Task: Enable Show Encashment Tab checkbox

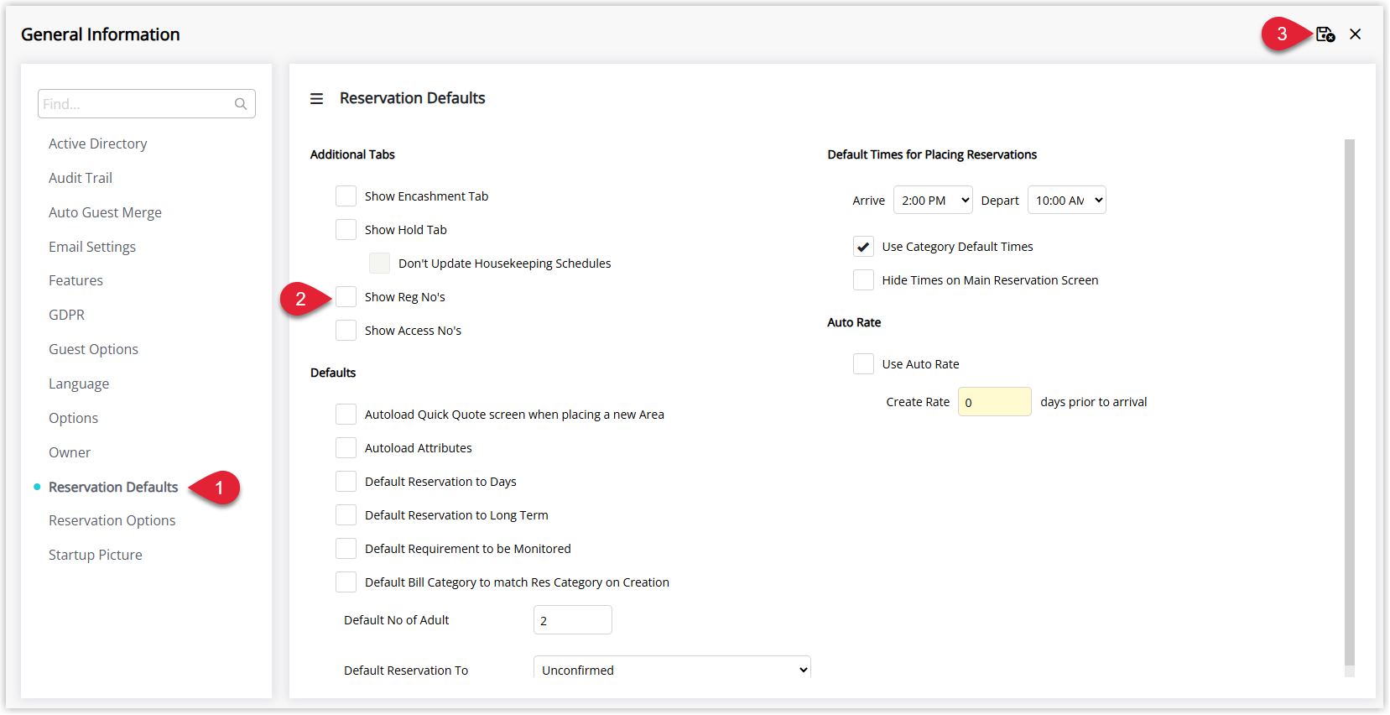Action: click(346, 196)
